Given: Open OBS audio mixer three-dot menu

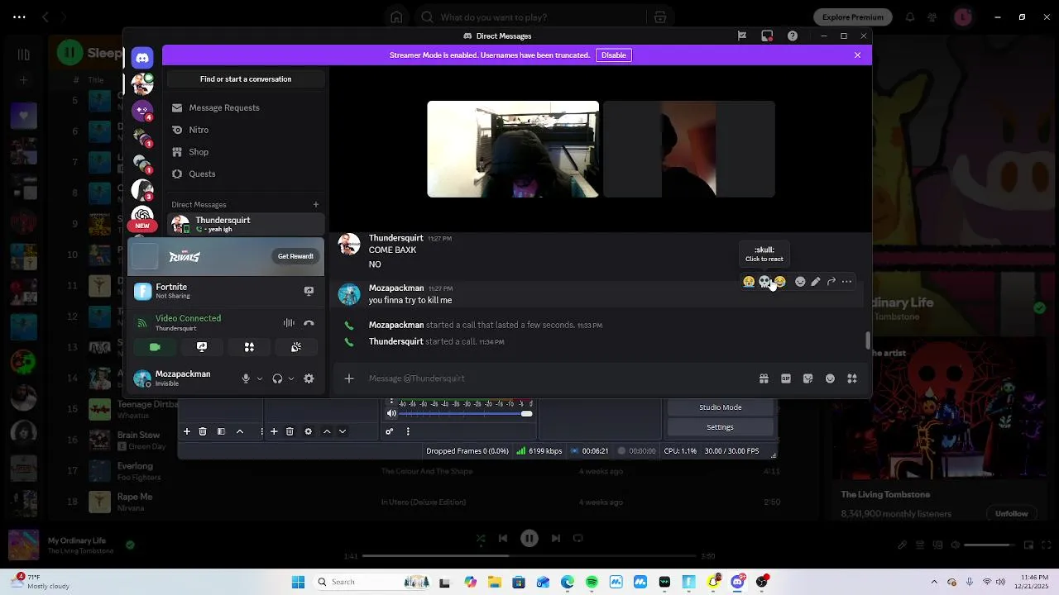Looking at the screenshot, I should 408,431.
